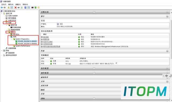Click the Up One Level folder icon
The height and width of the screenshot is (102, 172).
click(9, 8)
